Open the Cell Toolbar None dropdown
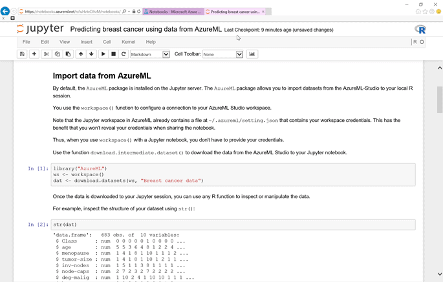The height and width of the screenshot is (282, 443). [222, 54]
